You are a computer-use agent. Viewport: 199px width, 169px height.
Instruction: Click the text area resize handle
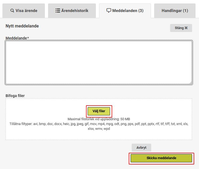pos(190,83)
